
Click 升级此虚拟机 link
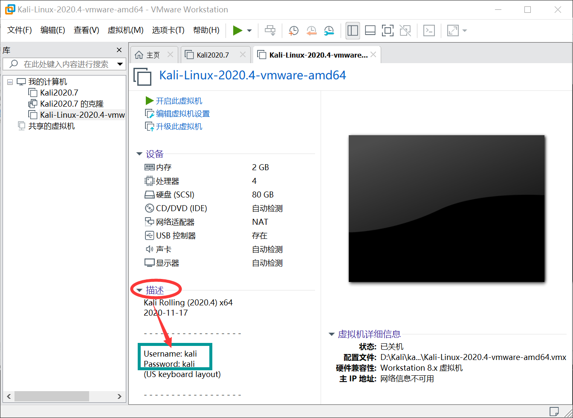pyautogui.click(x=179, y=127)
